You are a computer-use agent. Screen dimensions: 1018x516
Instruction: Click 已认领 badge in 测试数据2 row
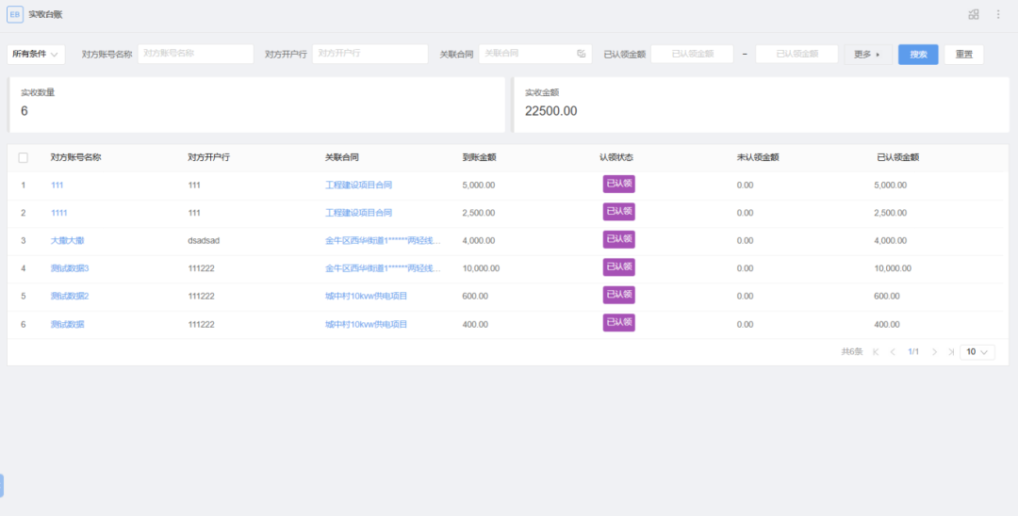(618, 295)
